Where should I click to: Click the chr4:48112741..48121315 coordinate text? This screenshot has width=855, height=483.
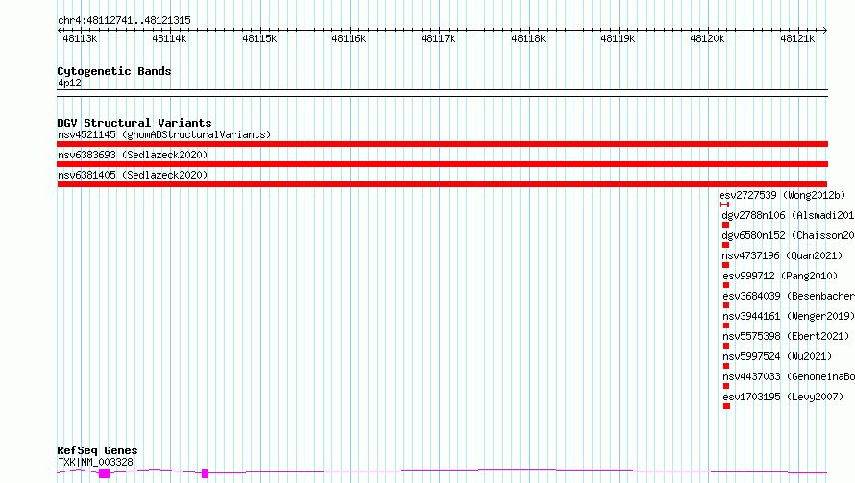coord(124,21)
